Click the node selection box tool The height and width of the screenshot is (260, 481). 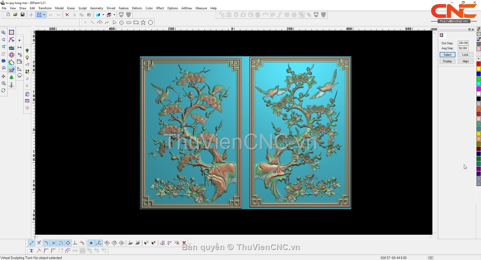[x=11, y=32]
